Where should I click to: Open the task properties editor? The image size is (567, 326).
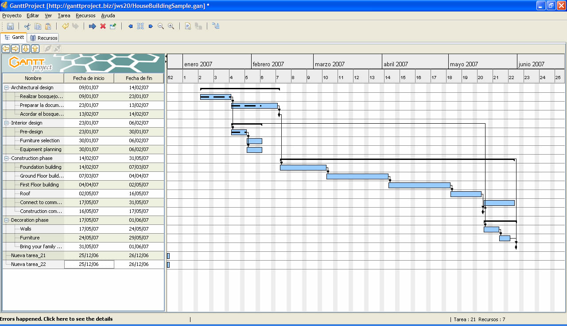pyautogui.click(x=112, y=26)
